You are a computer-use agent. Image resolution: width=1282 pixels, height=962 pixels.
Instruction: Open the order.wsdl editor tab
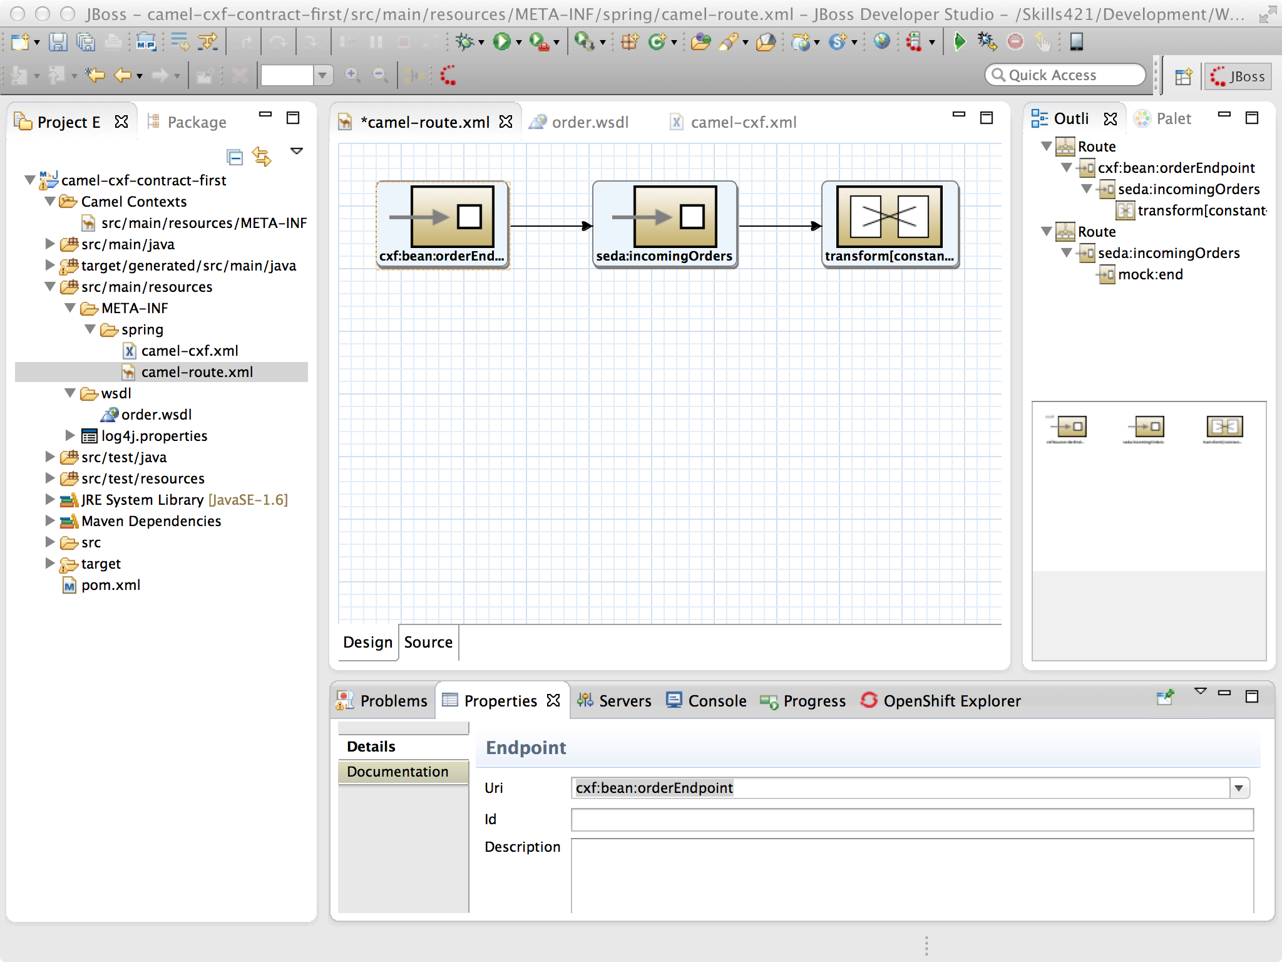pyautogui.click(x=590, y=122)
